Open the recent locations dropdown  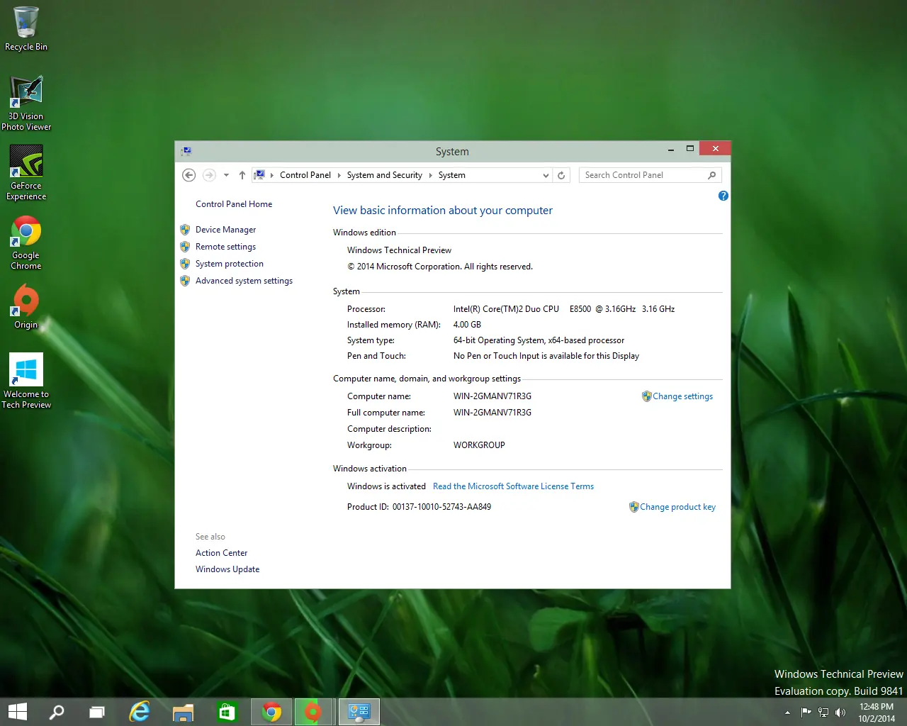[226, 175]
